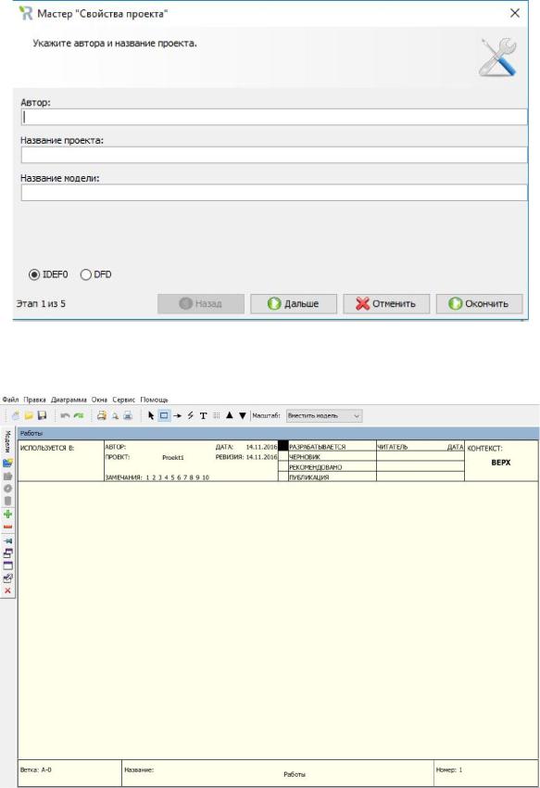The width and height of the screenshot is (540, 788).
Task: Click the green plus sidebar icon
Action: pos(7,515)
